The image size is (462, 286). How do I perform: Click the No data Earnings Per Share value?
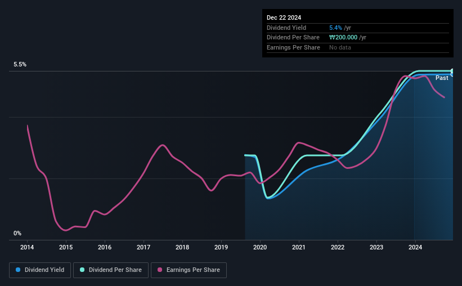(340, 47)
